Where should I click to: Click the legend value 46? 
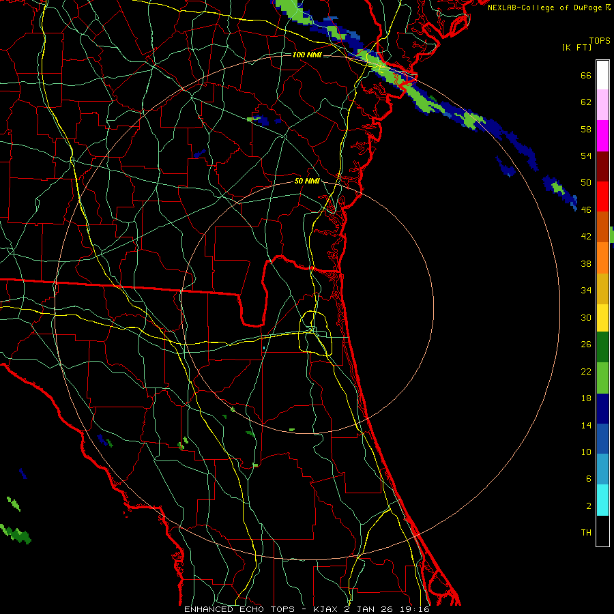[x=586, y=210]
